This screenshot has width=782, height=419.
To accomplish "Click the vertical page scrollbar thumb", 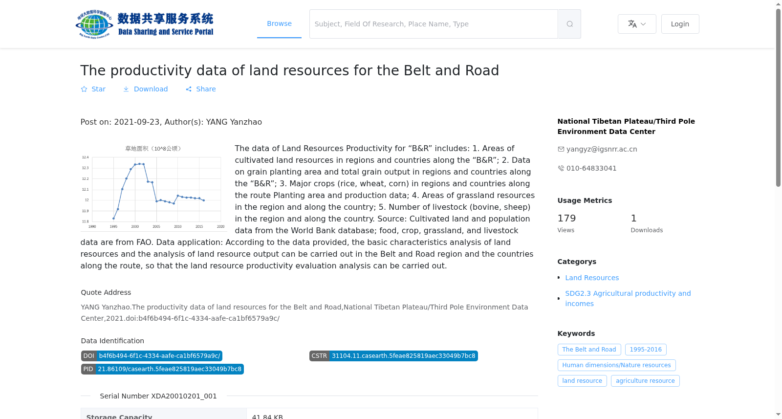I will coord(779,98).
